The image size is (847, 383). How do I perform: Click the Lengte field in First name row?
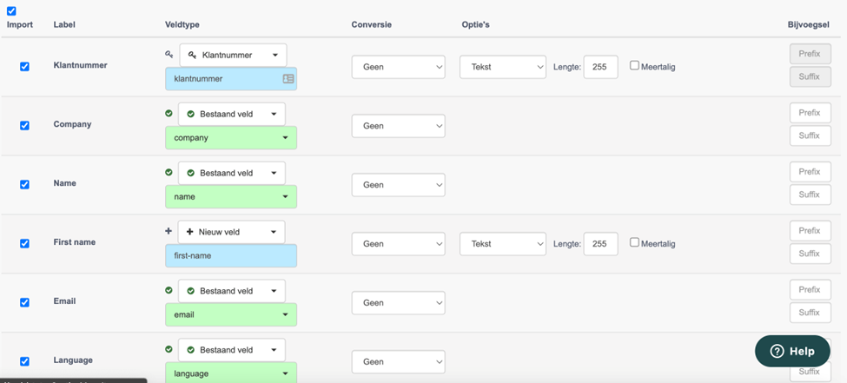(600, 244)
